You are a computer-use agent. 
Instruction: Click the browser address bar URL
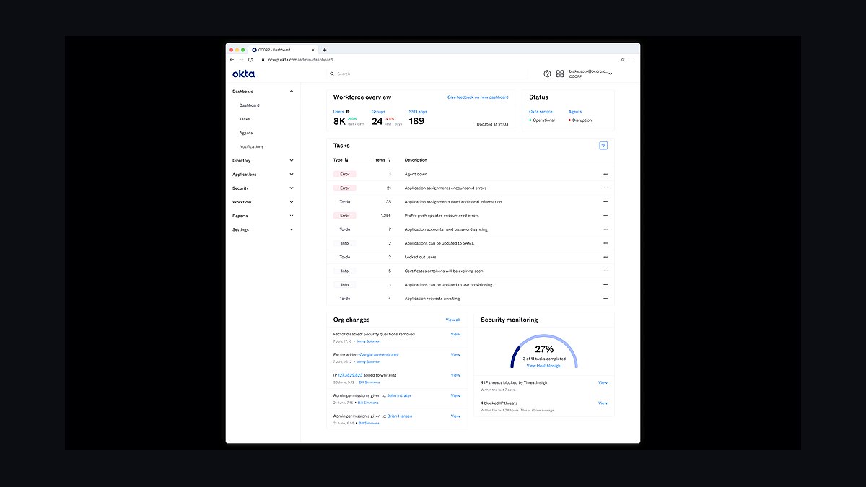coord(300,59)
